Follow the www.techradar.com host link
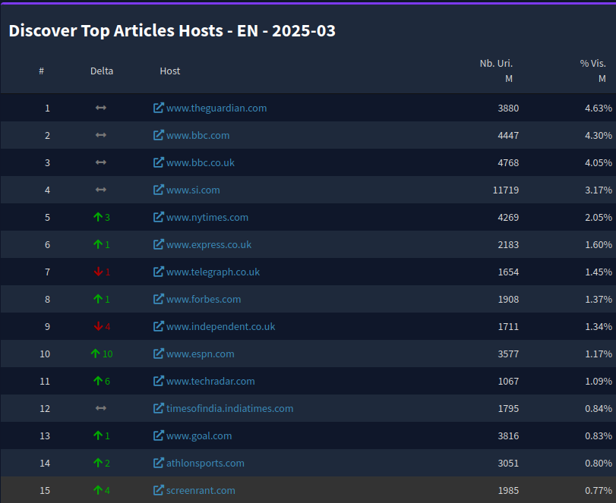 pyautogui.click(x=210, y=381)
